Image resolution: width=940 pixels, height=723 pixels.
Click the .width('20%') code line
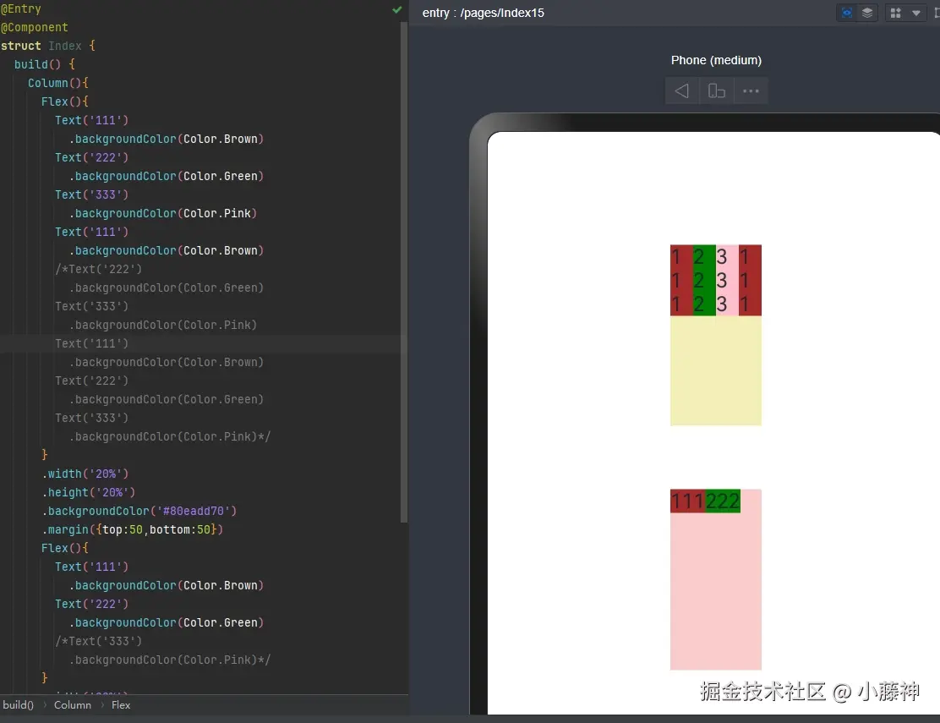85,474
